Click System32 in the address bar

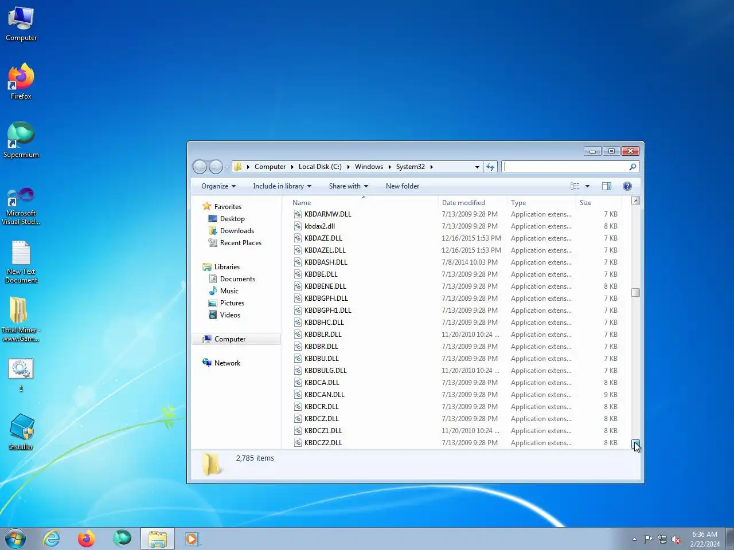click(x=411, y=167)
